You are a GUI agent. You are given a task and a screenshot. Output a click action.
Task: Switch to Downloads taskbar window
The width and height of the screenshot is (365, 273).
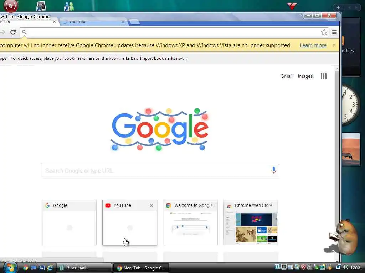[x=84, y=268]
